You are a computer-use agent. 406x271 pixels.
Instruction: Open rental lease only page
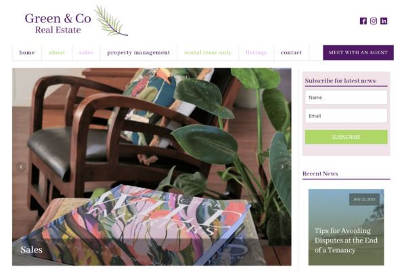pos(208,53)
